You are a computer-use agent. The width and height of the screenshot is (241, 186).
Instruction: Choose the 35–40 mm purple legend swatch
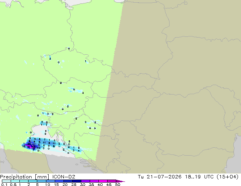94,181
